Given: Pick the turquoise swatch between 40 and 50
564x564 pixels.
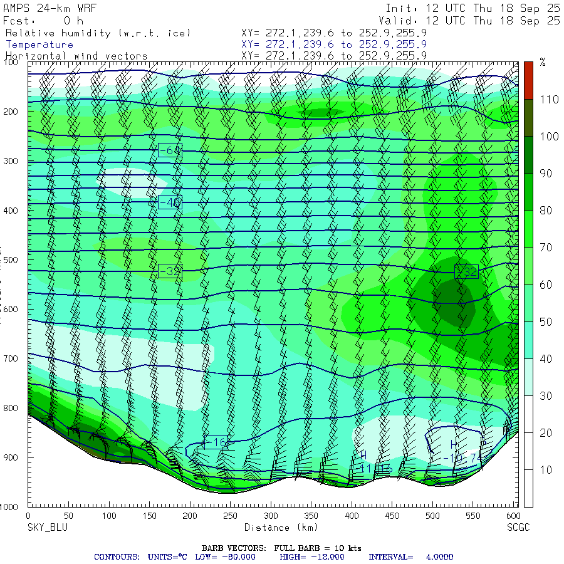Looking at the screenshot, I should pos(528,340).
